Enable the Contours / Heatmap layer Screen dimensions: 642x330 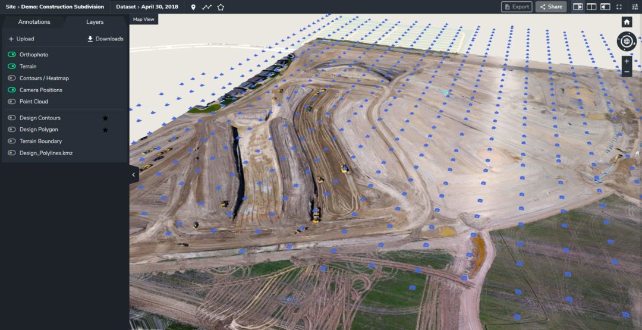tap(12, 78)
